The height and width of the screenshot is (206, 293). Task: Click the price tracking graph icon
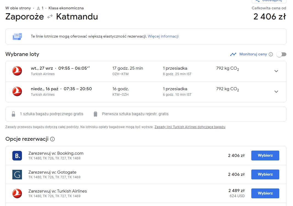click(233, 54)
